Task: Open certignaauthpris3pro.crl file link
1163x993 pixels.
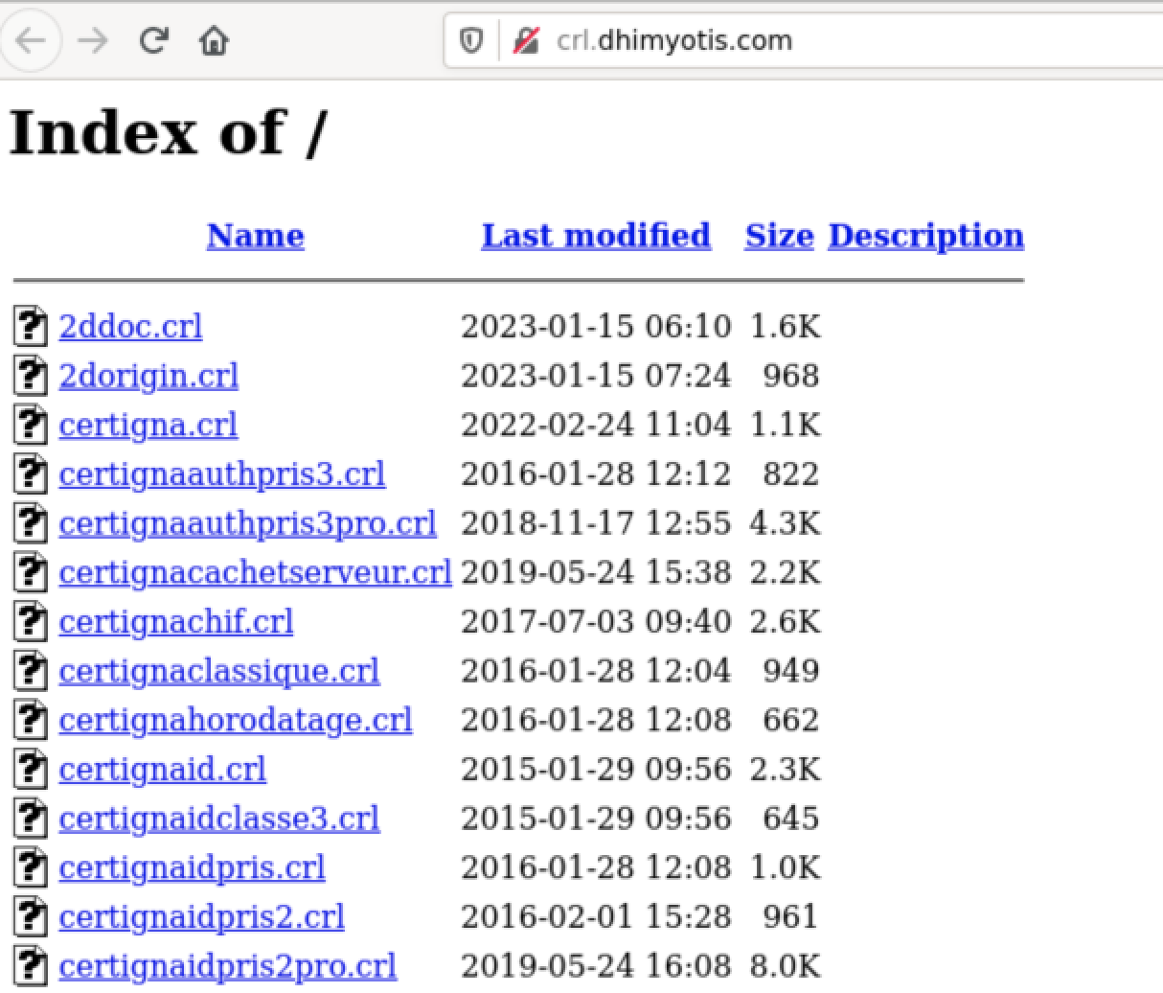Action: point(247,523)
